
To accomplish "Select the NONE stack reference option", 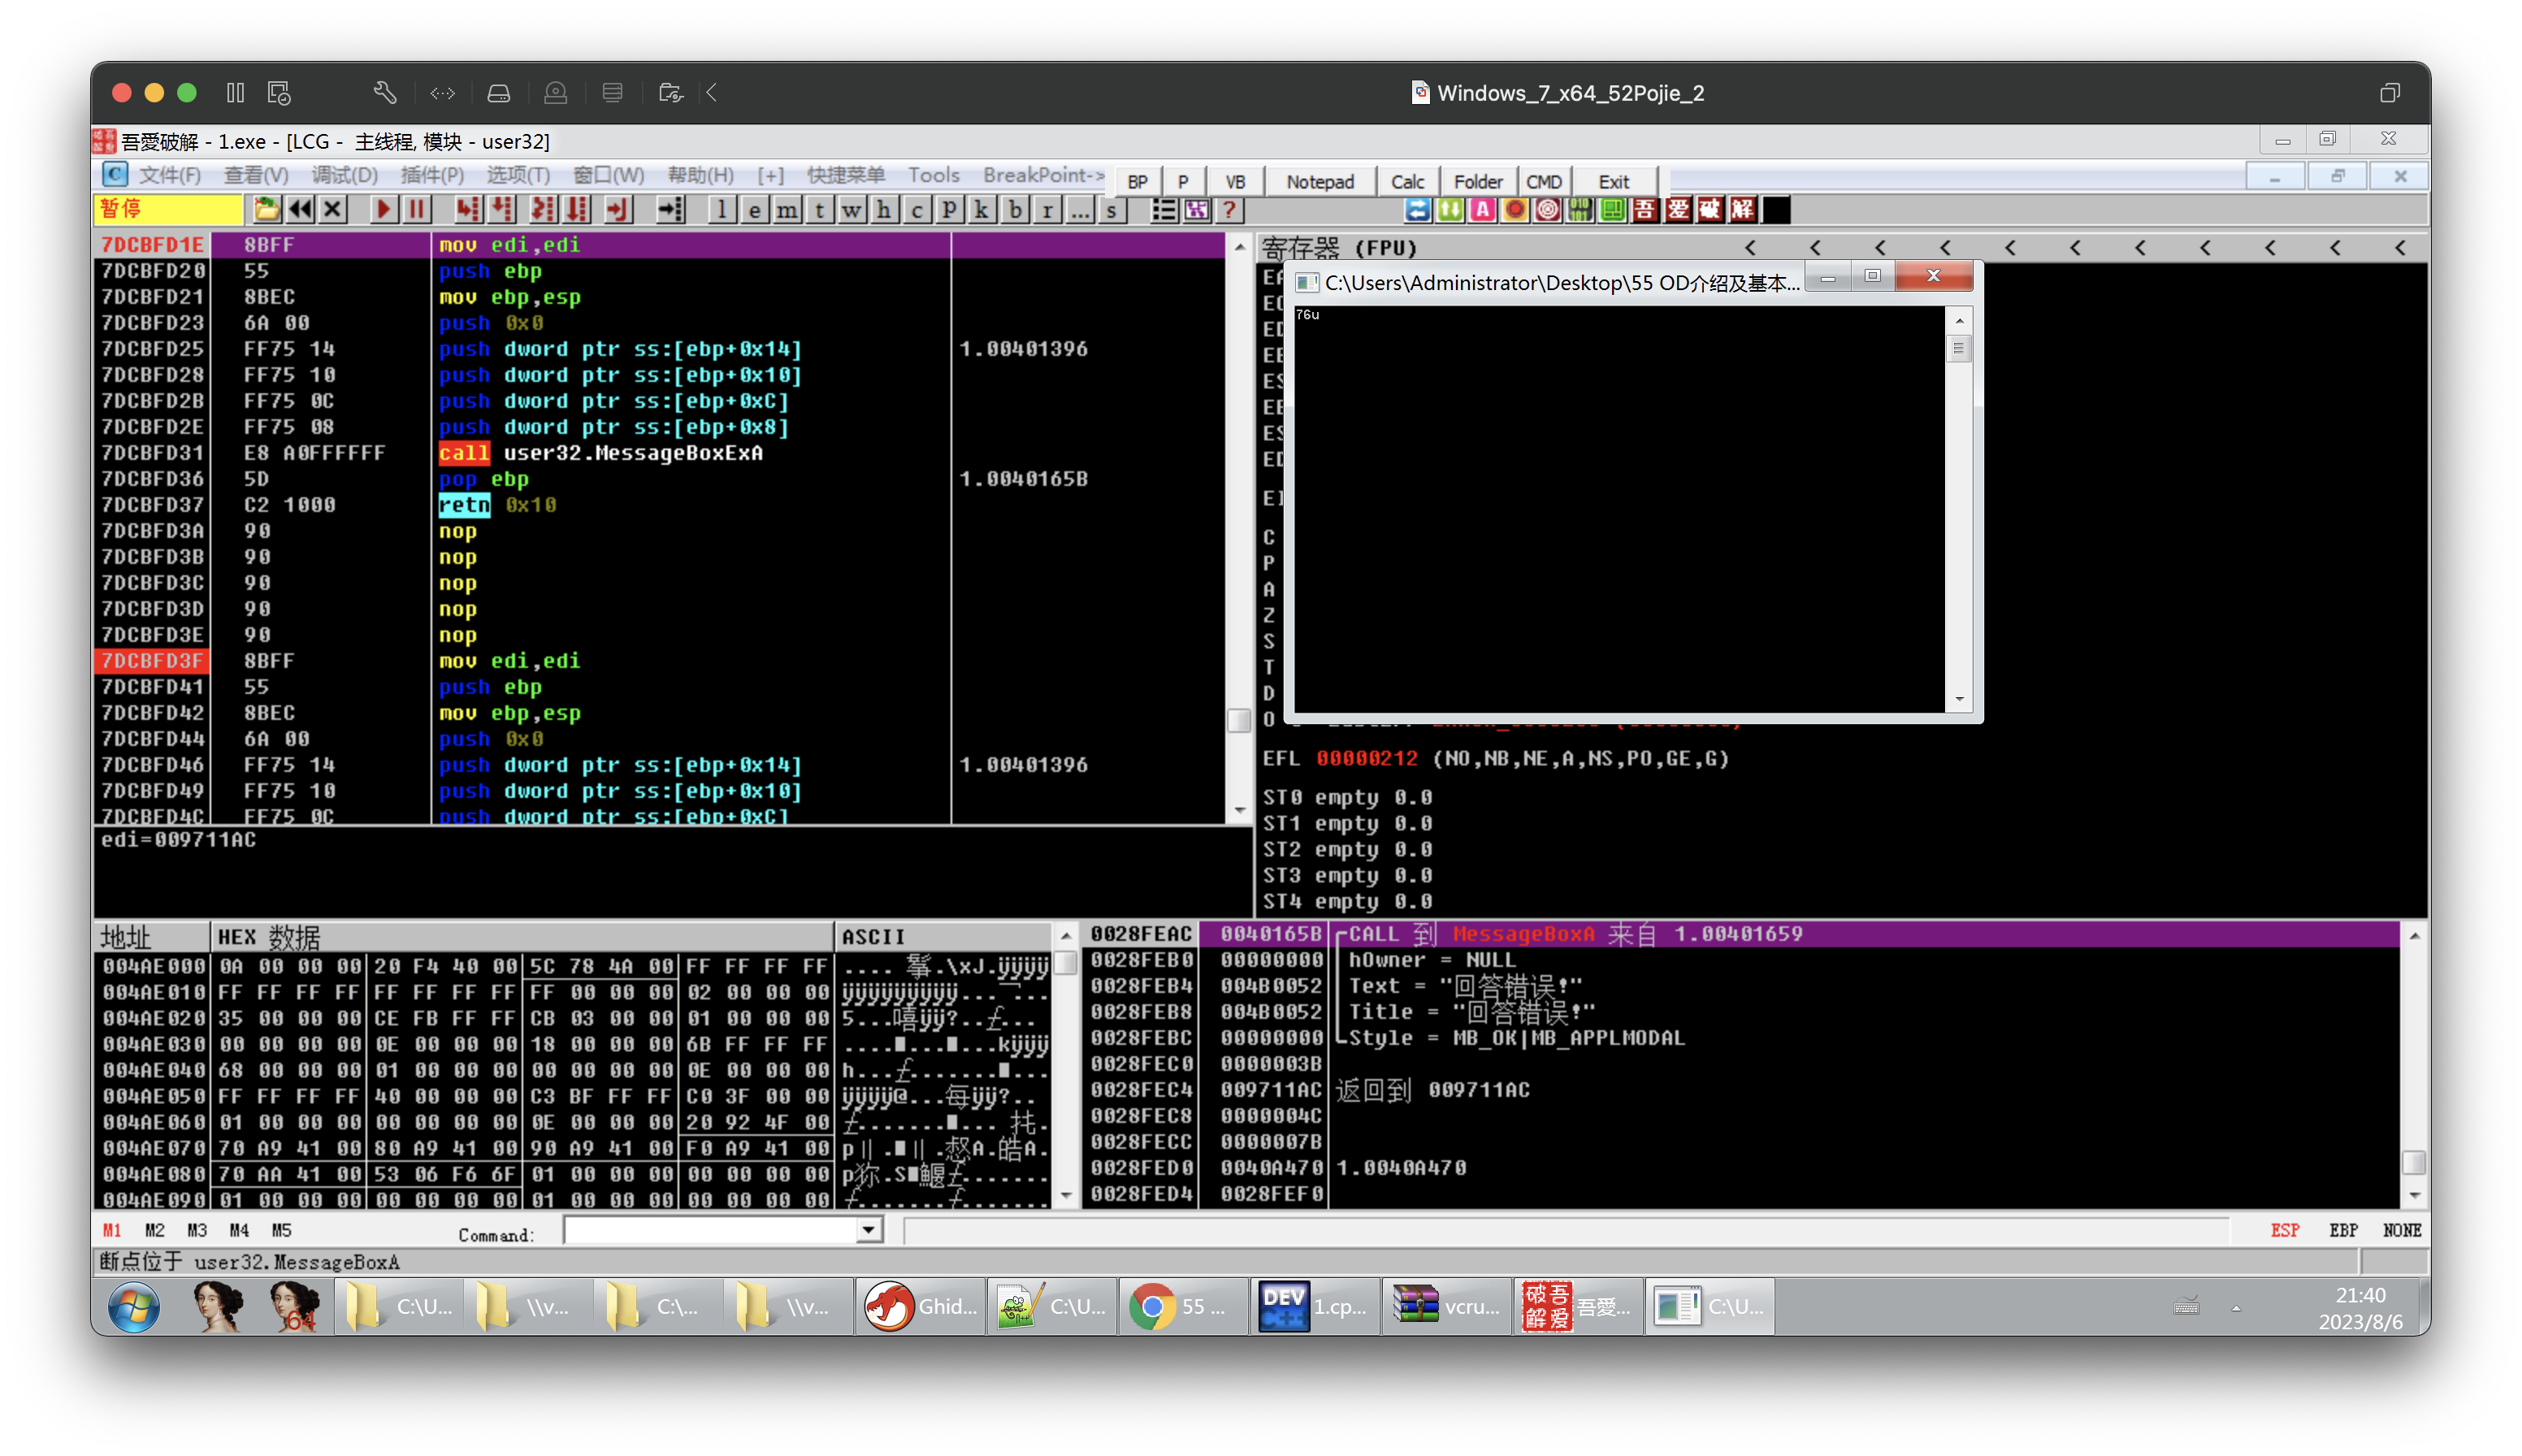I will tap(2401, 1230).
